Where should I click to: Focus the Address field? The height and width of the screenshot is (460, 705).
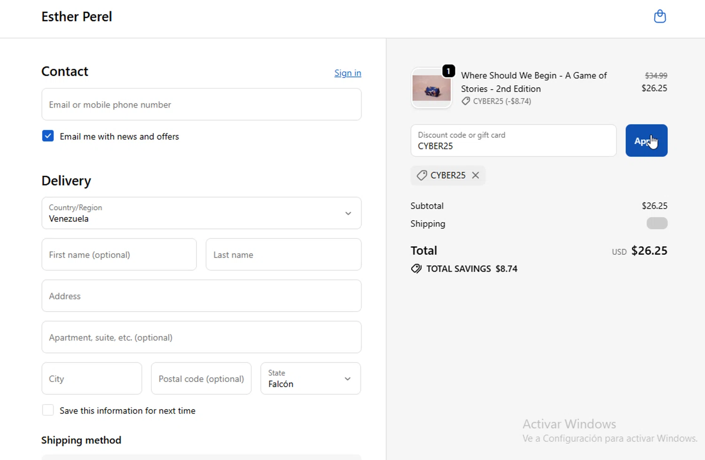coord(201,296)
